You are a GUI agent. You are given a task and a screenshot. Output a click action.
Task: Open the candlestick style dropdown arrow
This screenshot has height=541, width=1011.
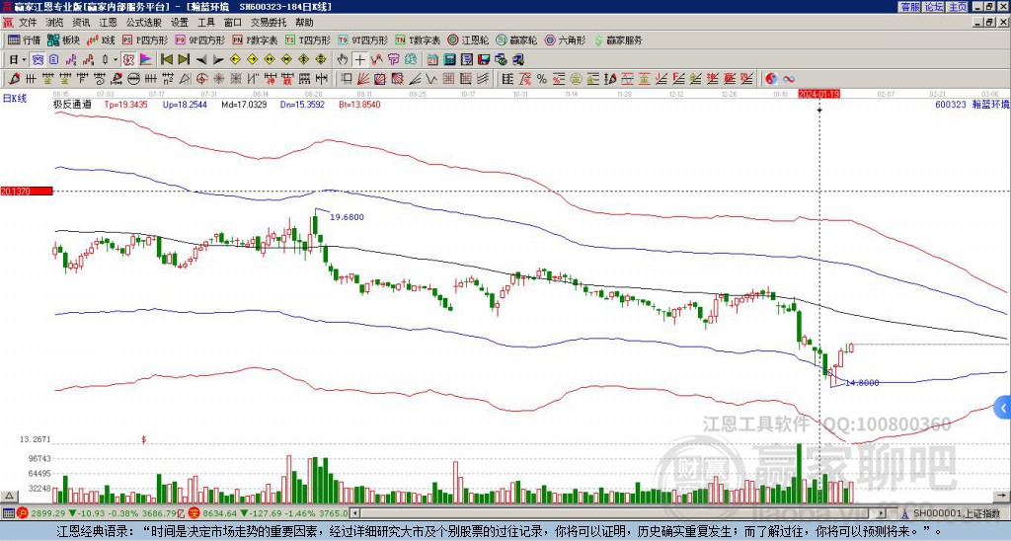tap(117, 60)
